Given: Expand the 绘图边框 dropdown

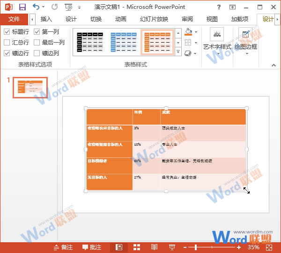Looking at the screenshot, I should click(x=247, y=53).
